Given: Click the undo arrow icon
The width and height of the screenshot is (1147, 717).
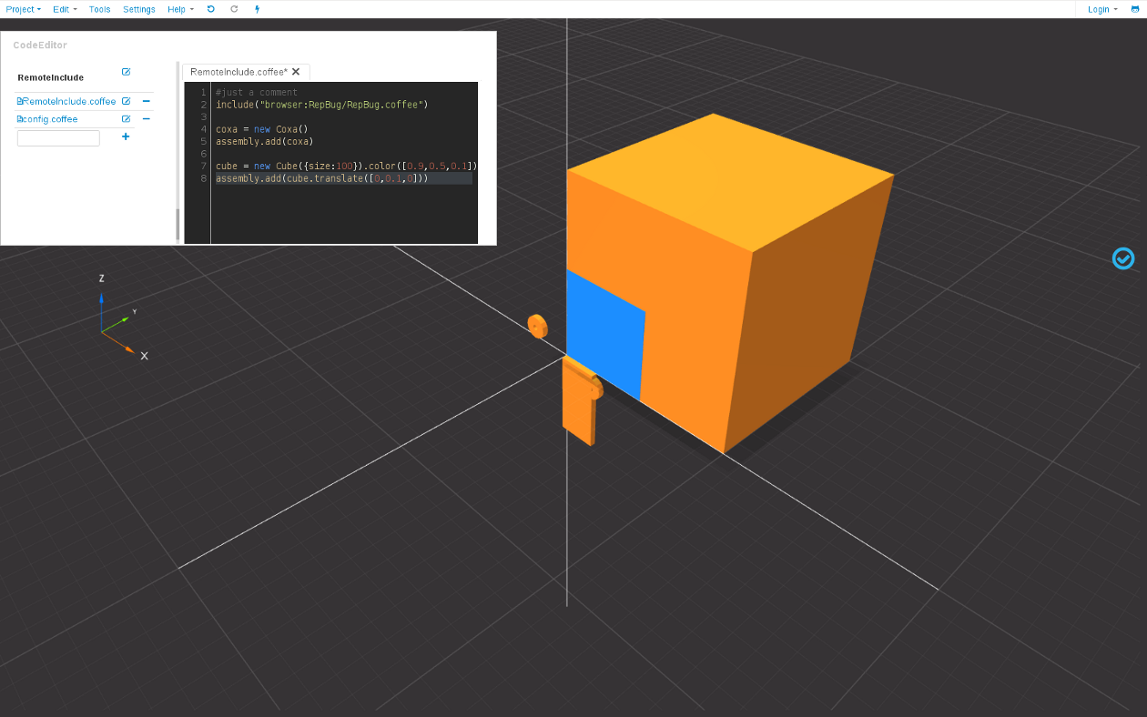Looking at the screenshot, I should click(211, 9).
